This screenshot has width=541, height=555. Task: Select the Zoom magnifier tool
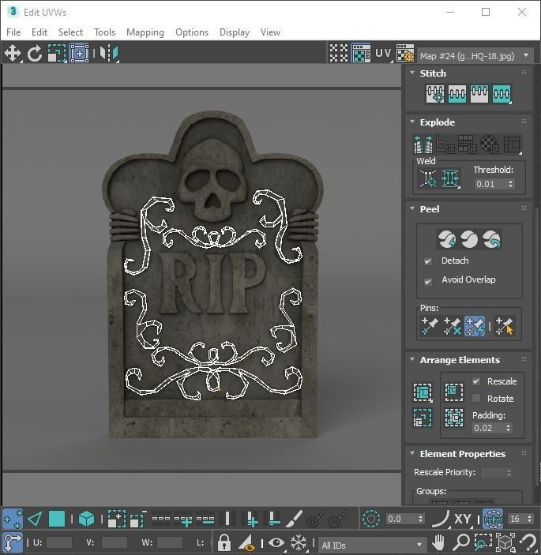[x=461, y=542]
